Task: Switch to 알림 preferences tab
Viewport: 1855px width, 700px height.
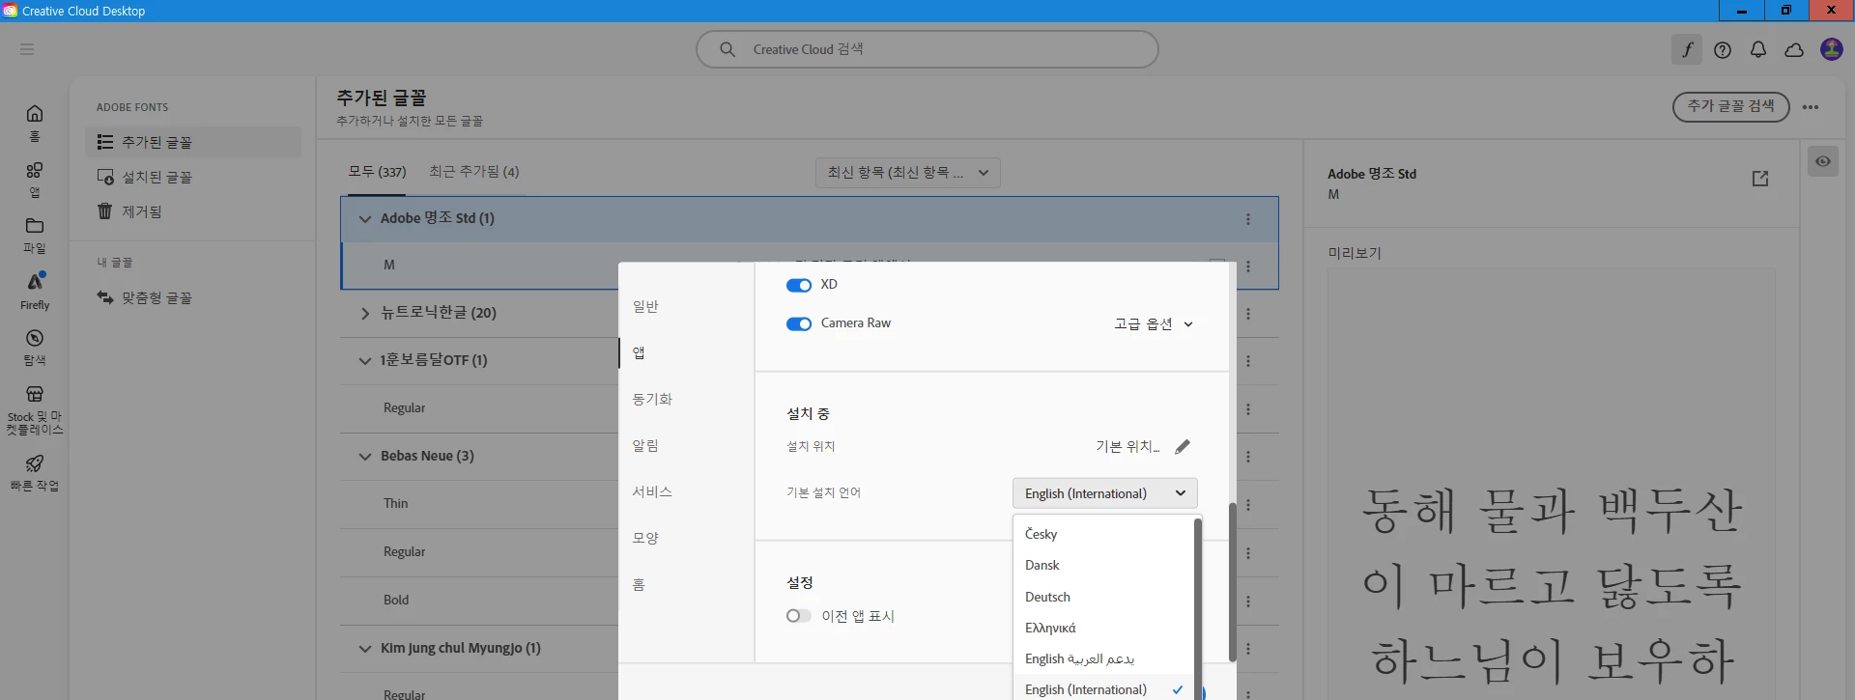Action: (x=645, y=445)
